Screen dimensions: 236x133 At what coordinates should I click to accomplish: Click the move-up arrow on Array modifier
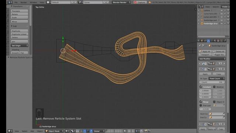click(220, 69)
